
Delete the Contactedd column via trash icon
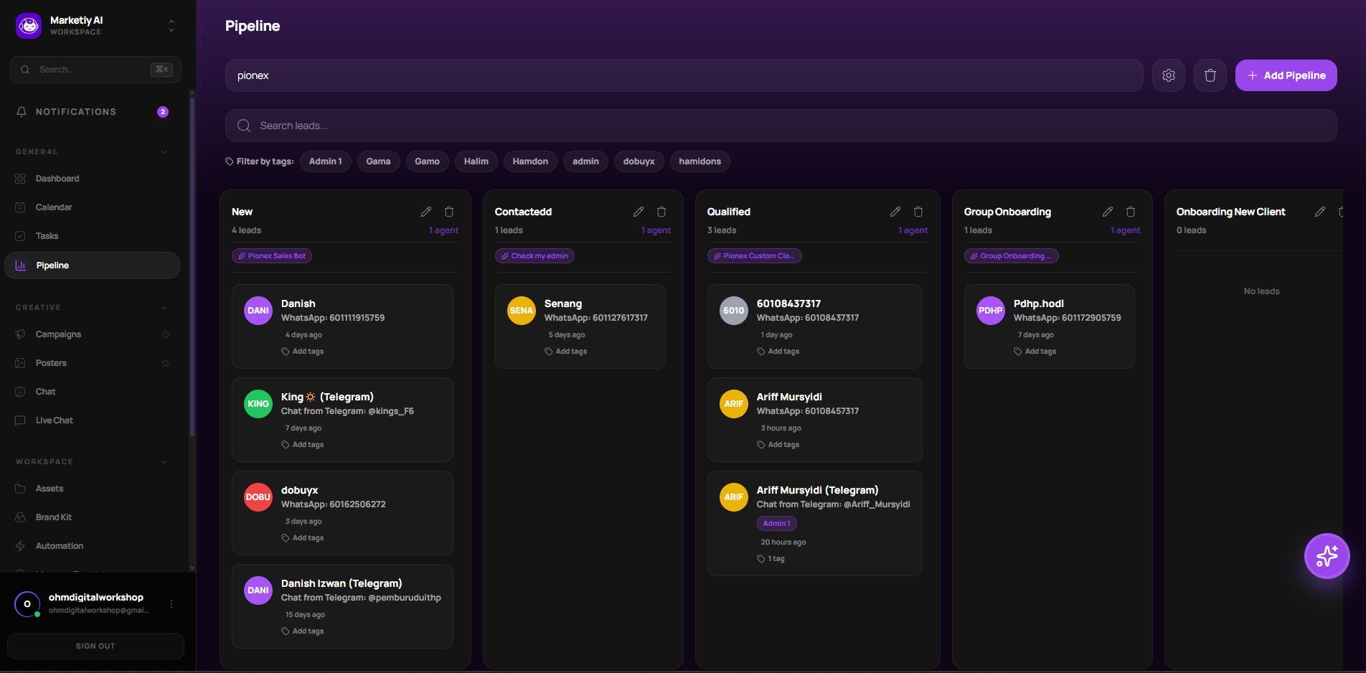coord(661,212)
